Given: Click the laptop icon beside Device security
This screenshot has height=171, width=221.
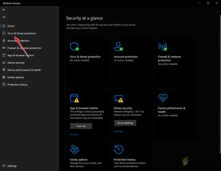Looking at the screenshot, I should pyautogui.click(x=4, y=63).
